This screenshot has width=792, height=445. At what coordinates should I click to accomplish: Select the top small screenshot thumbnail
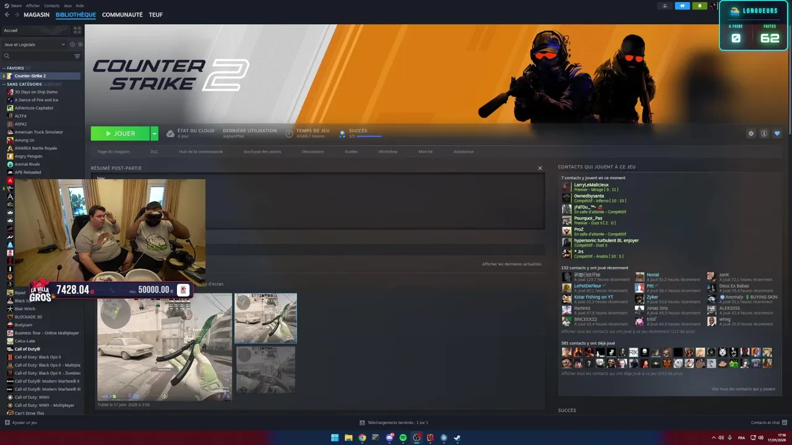click(265, 318)
